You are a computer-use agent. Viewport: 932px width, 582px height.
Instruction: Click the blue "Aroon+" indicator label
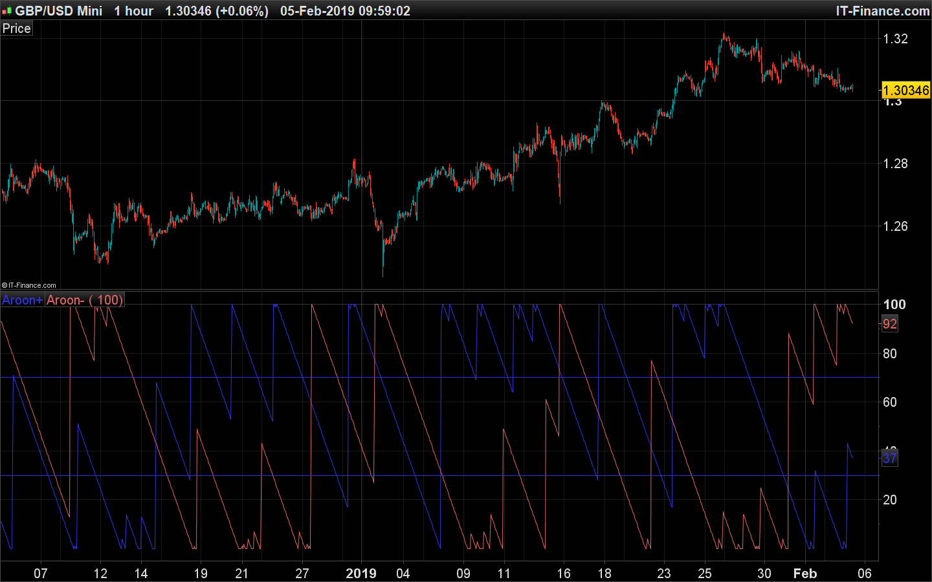(22, 300)
